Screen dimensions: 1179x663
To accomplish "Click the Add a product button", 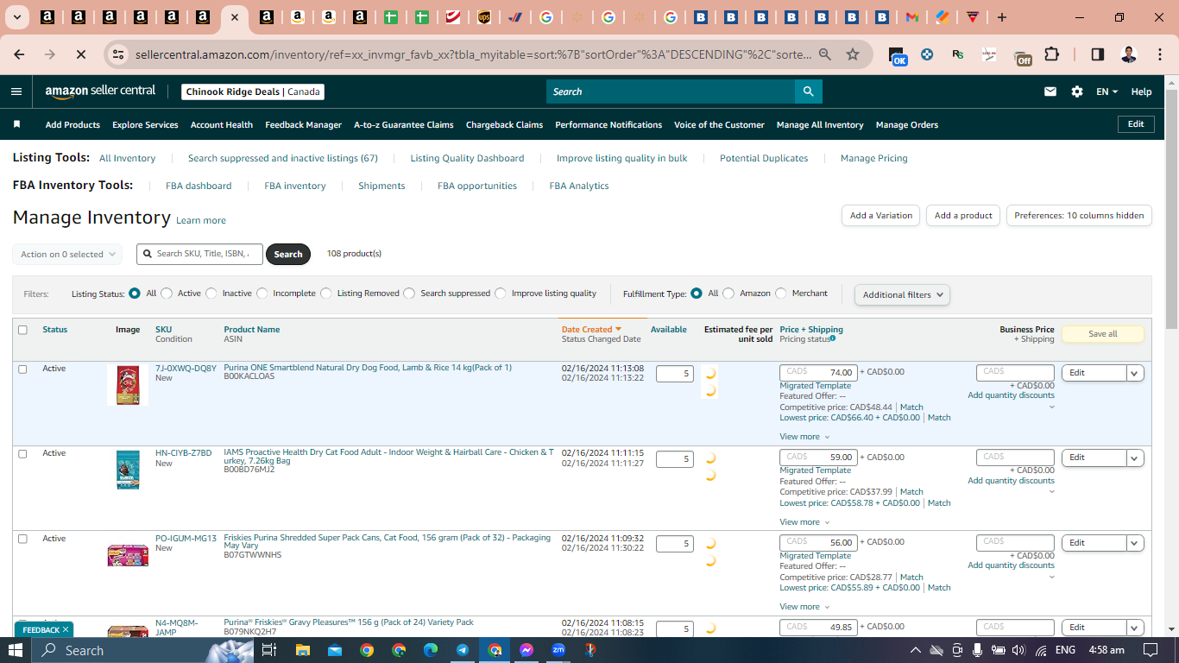I will pyautogui.click(x=963, y=216).
